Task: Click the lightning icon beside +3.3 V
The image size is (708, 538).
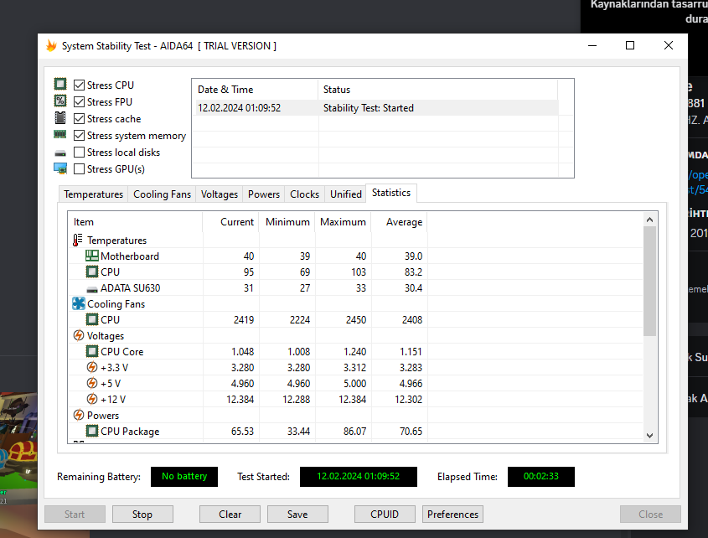Action: point(92,367)
